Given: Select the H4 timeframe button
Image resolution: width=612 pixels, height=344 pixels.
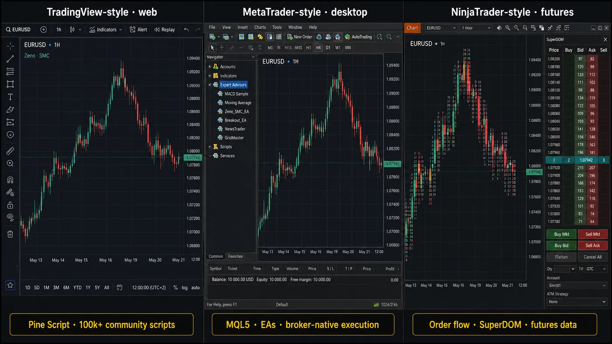Looking at the screenshot, I should 318,48.
